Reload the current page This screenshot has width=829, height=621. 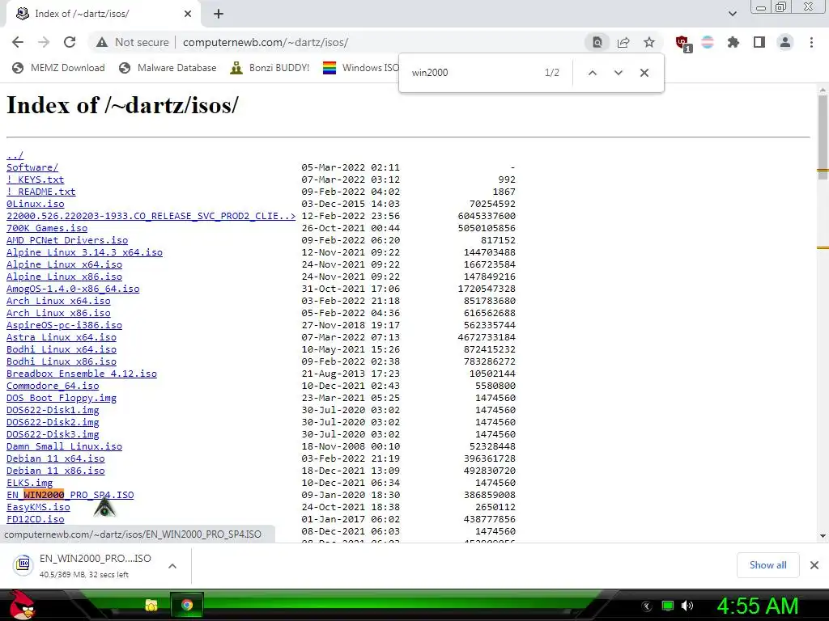(70, 42)
